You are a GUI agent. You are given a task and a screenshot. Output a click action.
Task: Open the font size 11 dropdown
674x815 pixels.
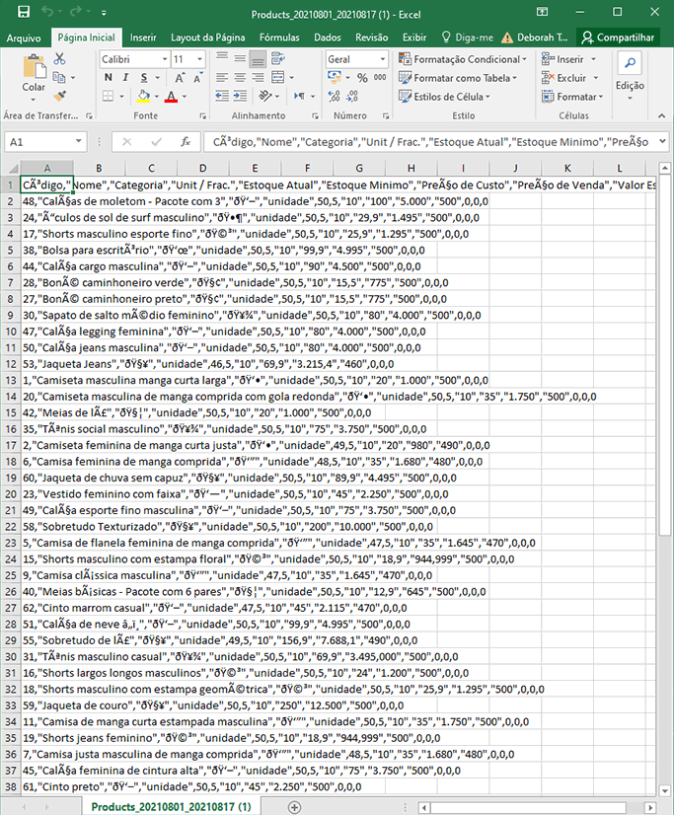[199, 59]
